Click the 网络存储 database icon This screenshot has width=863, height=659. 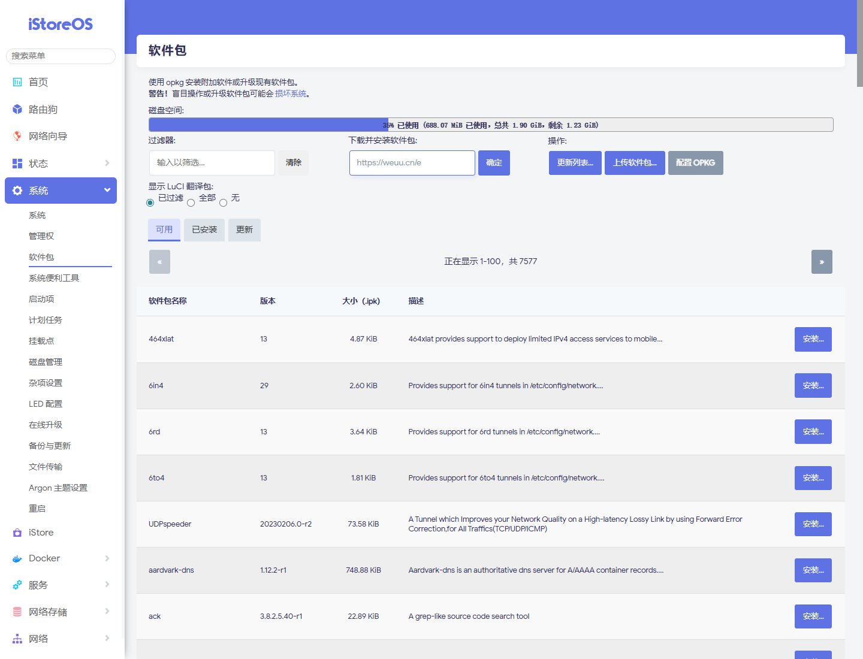17,612
